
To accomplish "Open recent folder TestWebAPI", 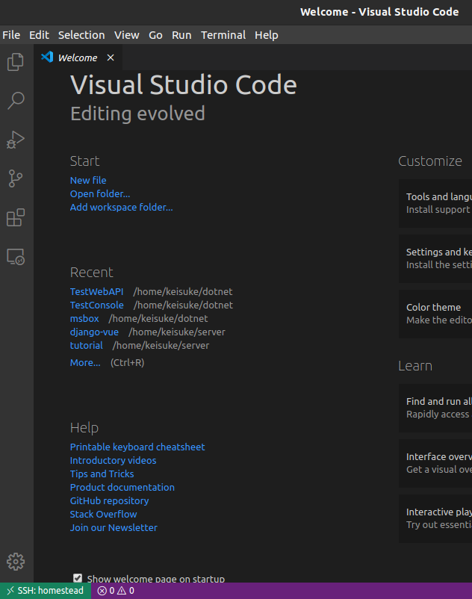I will pyautogui.click(x=96, y=291).
